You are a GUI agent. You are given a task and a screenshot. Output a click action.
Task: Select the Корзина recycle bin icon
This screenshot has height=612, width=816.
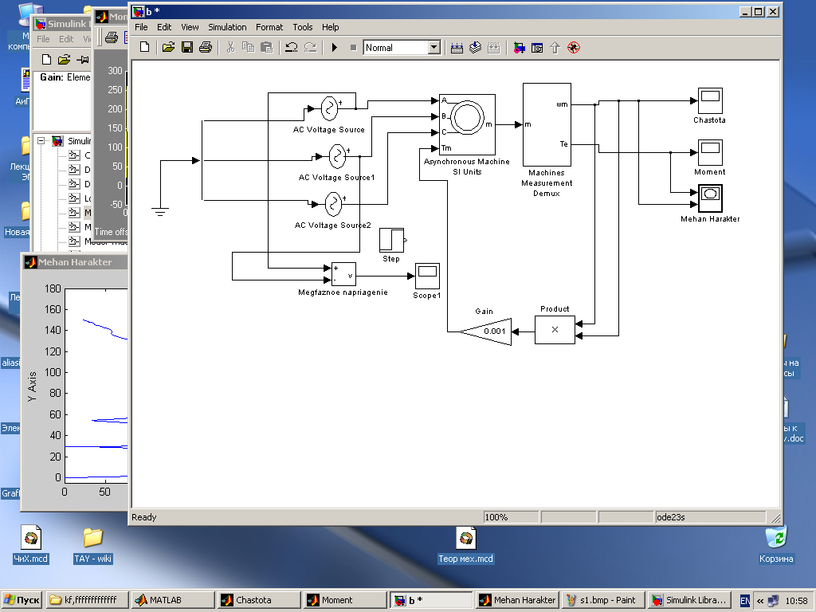pos(776,545)
